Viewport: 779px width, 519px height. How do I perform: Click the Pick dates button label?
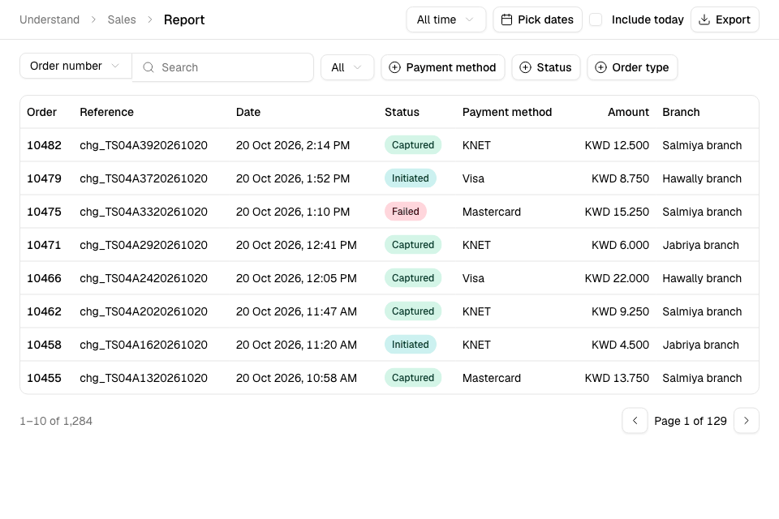pyautogui.click(x=545, y=19)
